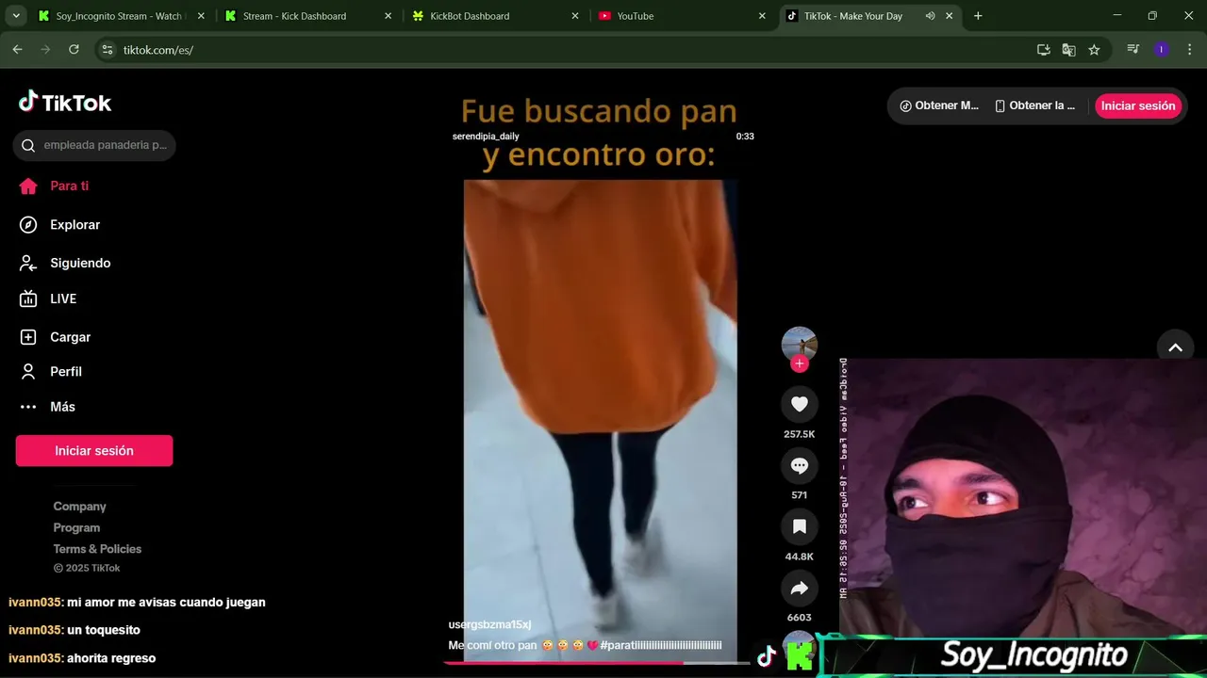Open Terms & Policies link
This screenshot has width=1207, height=678.
coord(97,549)
